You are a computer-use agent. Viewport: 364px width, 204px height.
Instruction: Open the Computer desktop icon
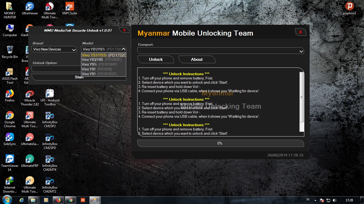point(10,31)
